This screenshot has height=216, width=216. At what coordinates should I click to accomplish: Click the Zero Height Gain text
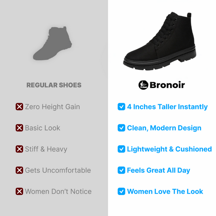pos(52,107)
